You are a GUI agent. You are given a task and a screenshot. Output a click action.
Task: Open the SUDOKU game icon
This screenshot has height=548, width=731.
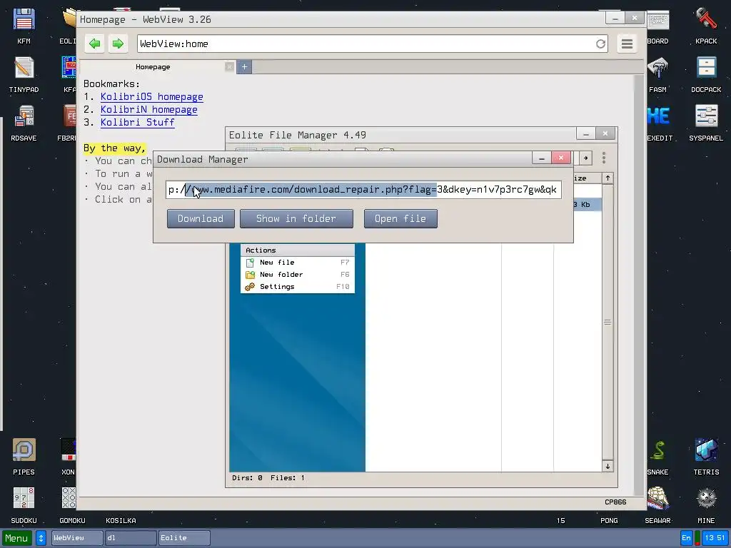coord(24,505)
